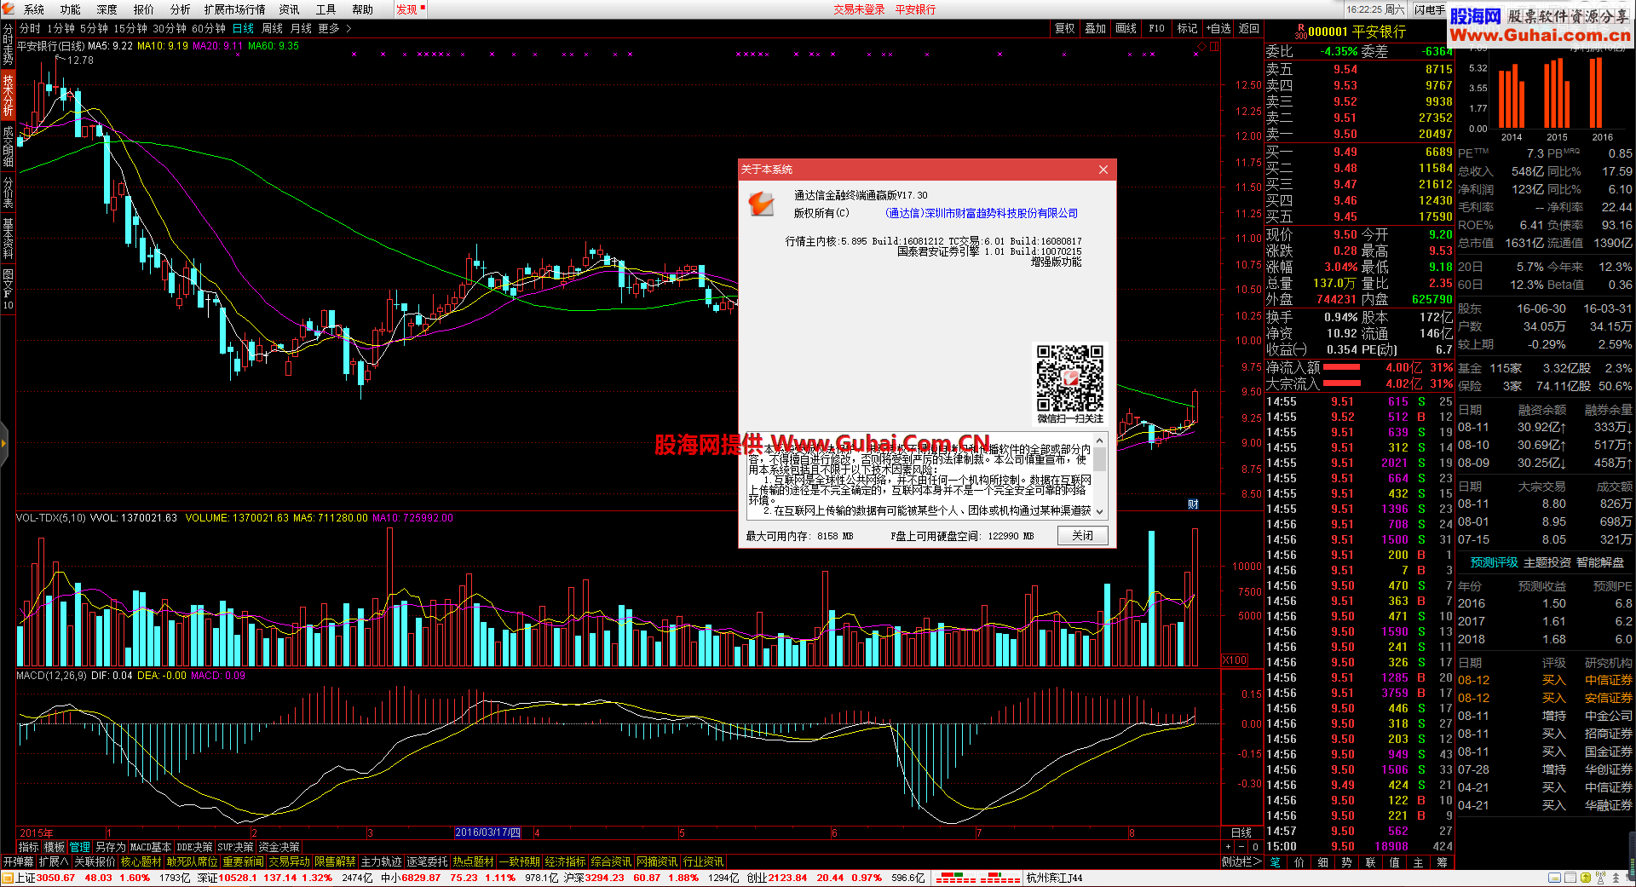Viewport: 1636px width, 887px height.
Task: Click the 复权 toolbar button
Action: (x=1065, y=28)
